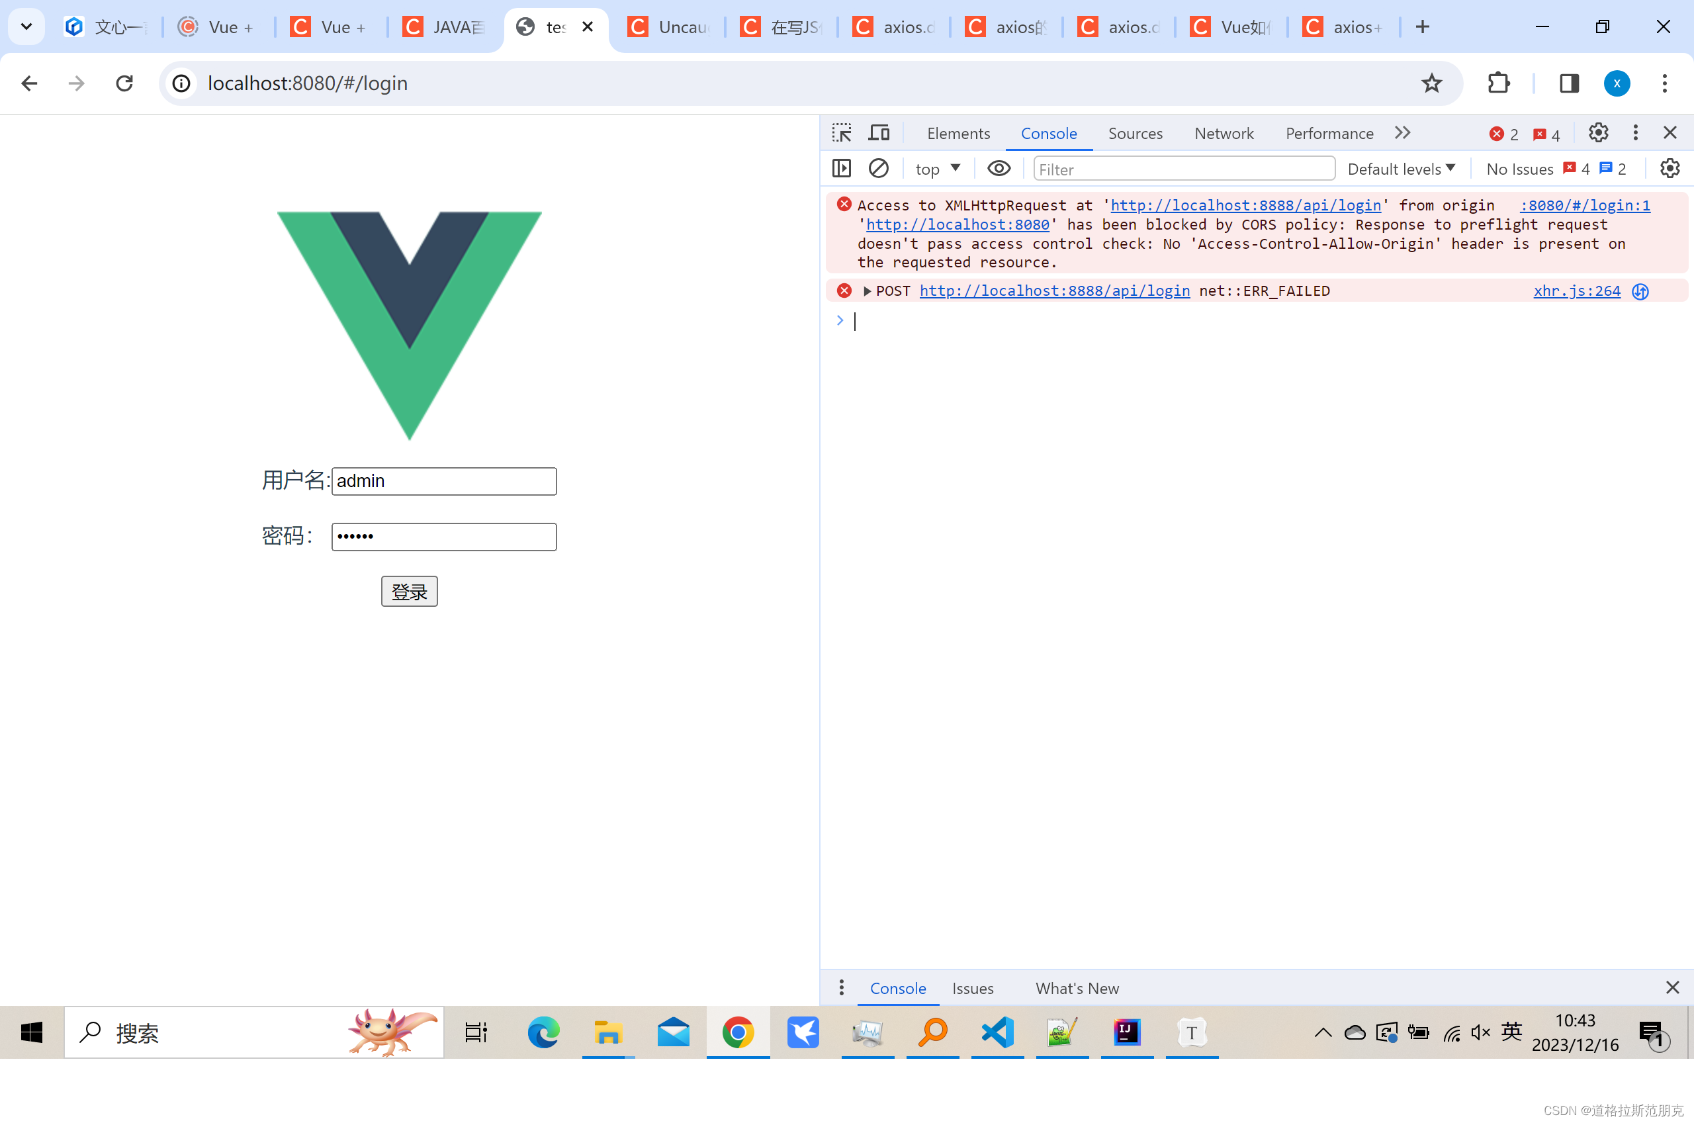This screenshot has width=1694, height=1123.
Task: Switch to the Sources tab
Action: [1135, 133]
